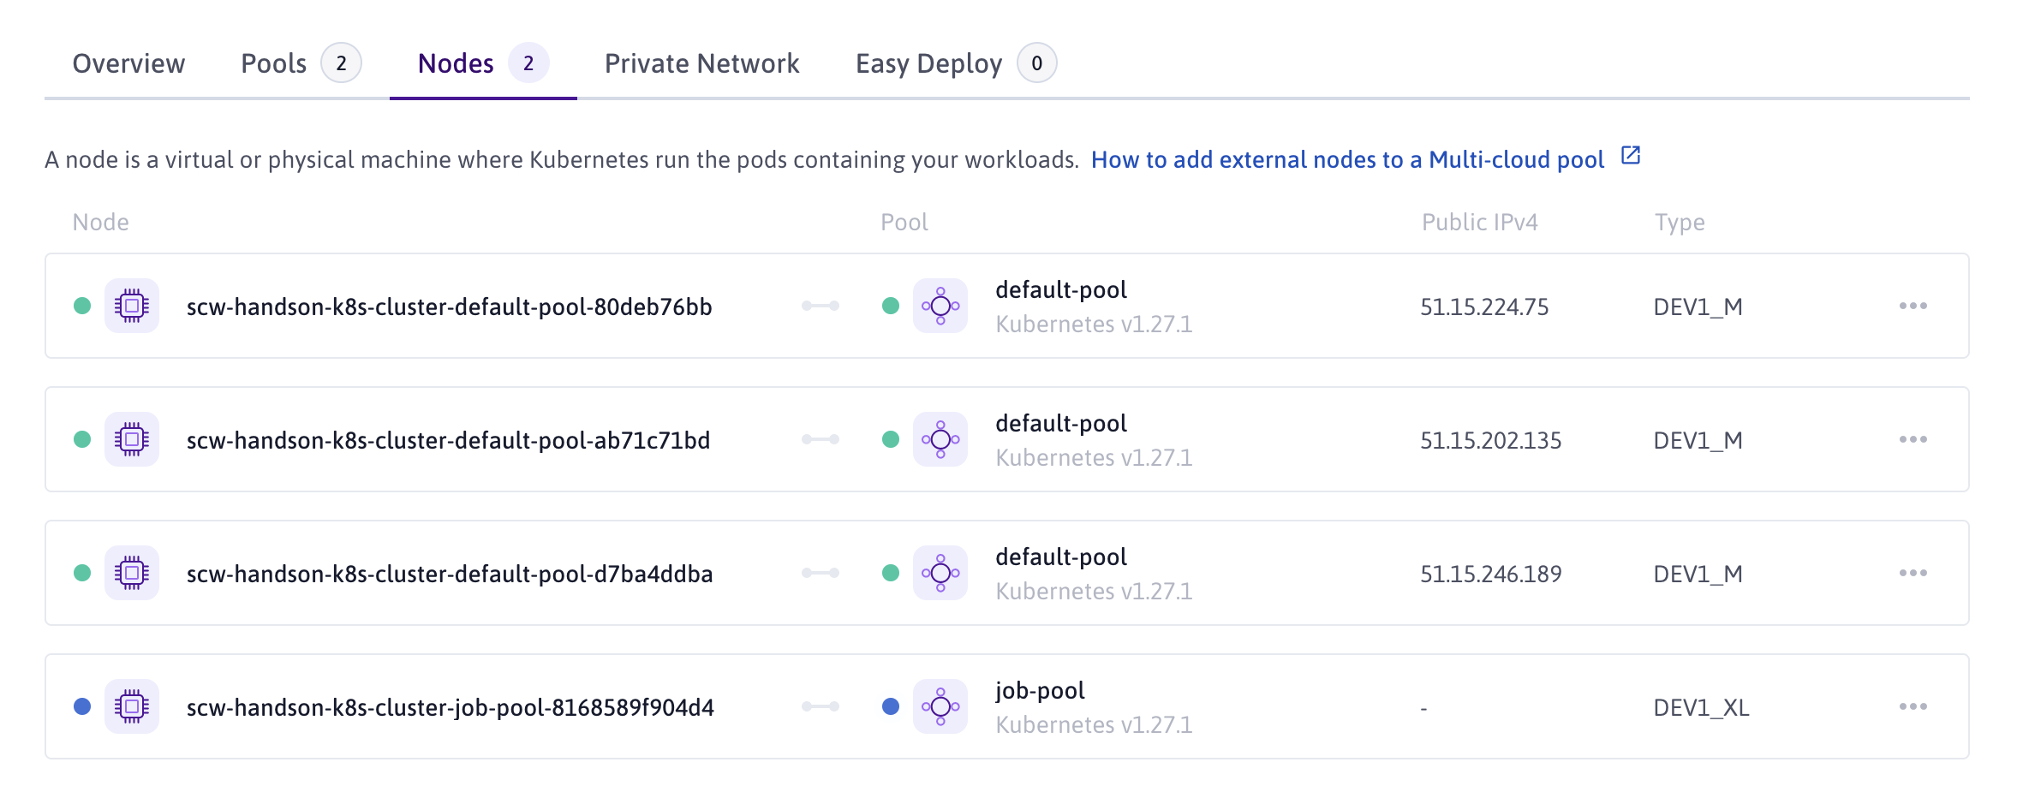Click pool icon in the 51.15.224.75 row
Screen dimensions: 2023x786
(940, 306)
